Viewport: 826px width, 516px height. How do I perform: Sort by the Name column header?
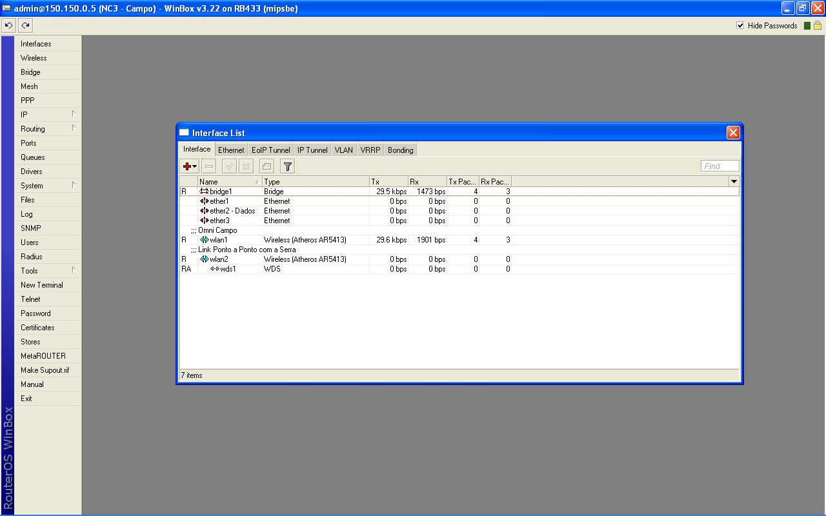click(x=230, y=182)
